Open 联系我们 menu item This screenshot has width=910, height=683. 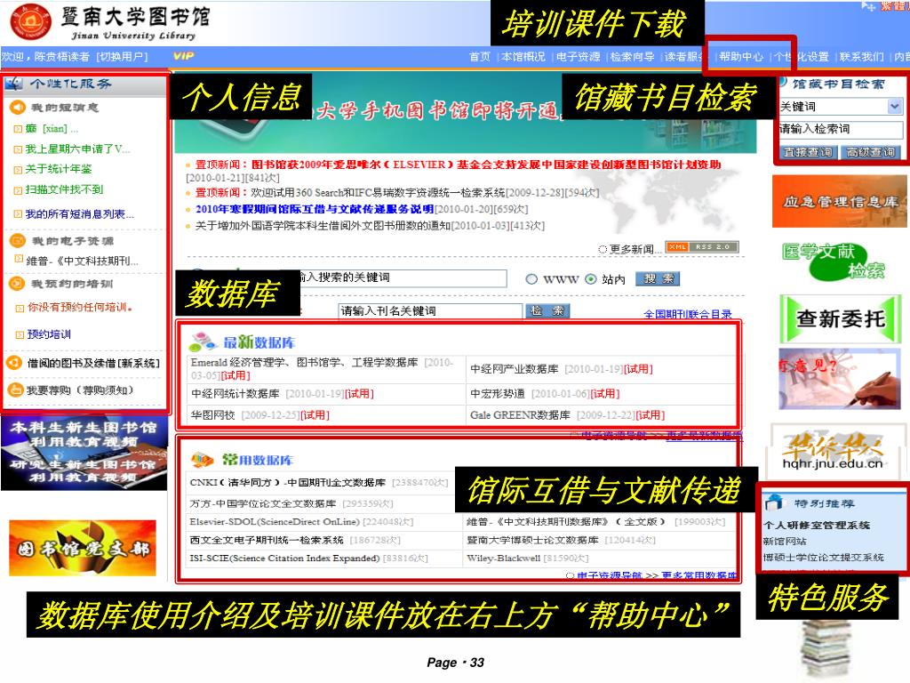(861, 56)
